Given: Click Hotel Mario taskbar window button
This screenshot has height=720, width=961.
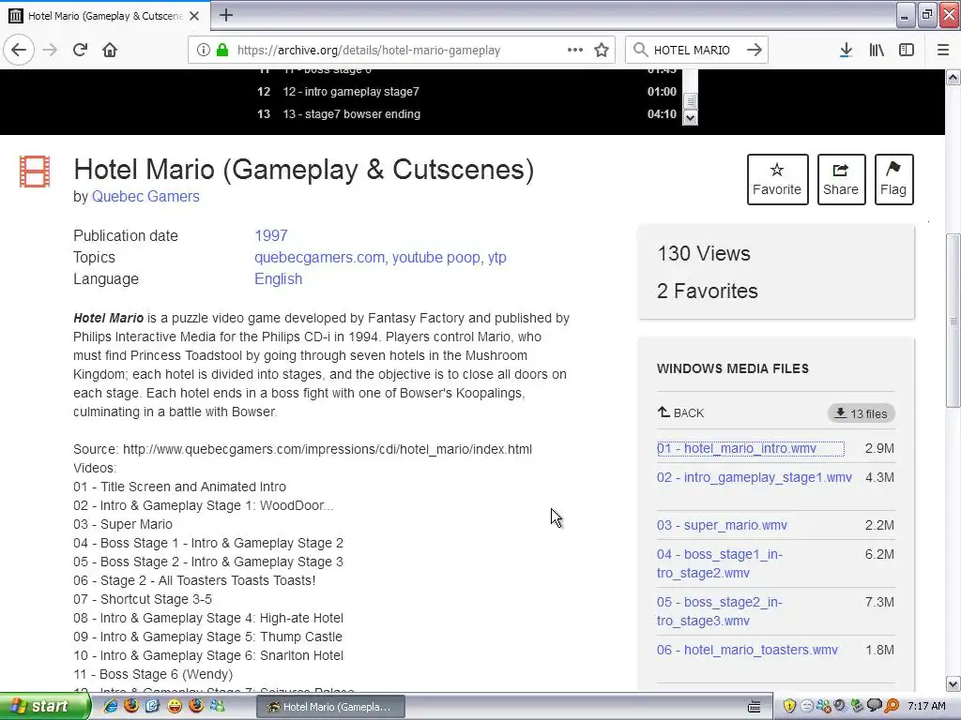Looking at the screenshot, I should click(x=331, y=707).
